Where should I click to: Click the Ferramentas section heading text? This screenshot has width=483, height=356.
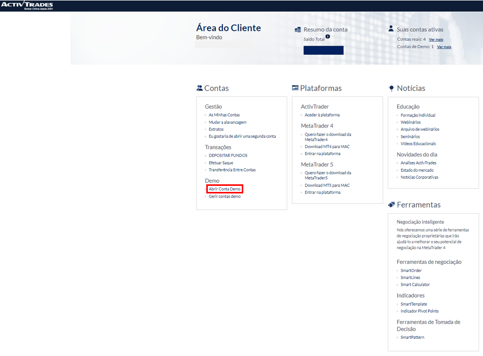click(x=419, y=205)
